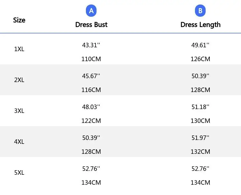Click the 45.67'' bust value
The image size is (241, 195).
[x=91, y=76]
